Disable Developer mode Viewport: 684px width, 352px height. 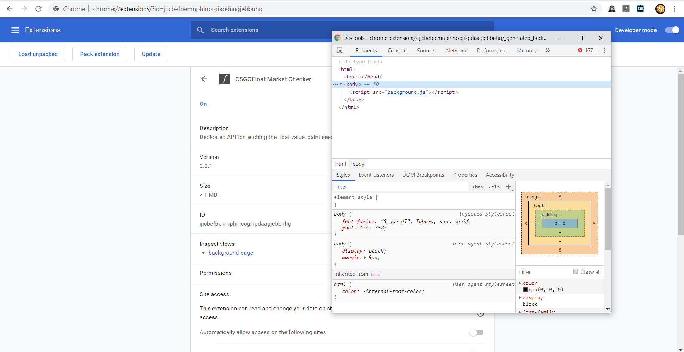point(672,30)
